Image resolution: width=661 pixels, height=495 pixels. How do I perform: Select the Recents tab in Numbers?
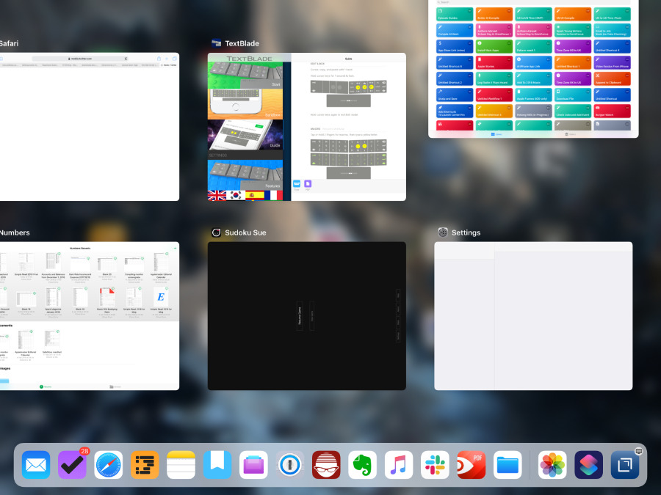pos(46,386)
